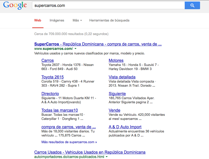Open the Todas las marcas10 sitelink
The width and height of the screenshot is (209, 159).
click(60, 110)
